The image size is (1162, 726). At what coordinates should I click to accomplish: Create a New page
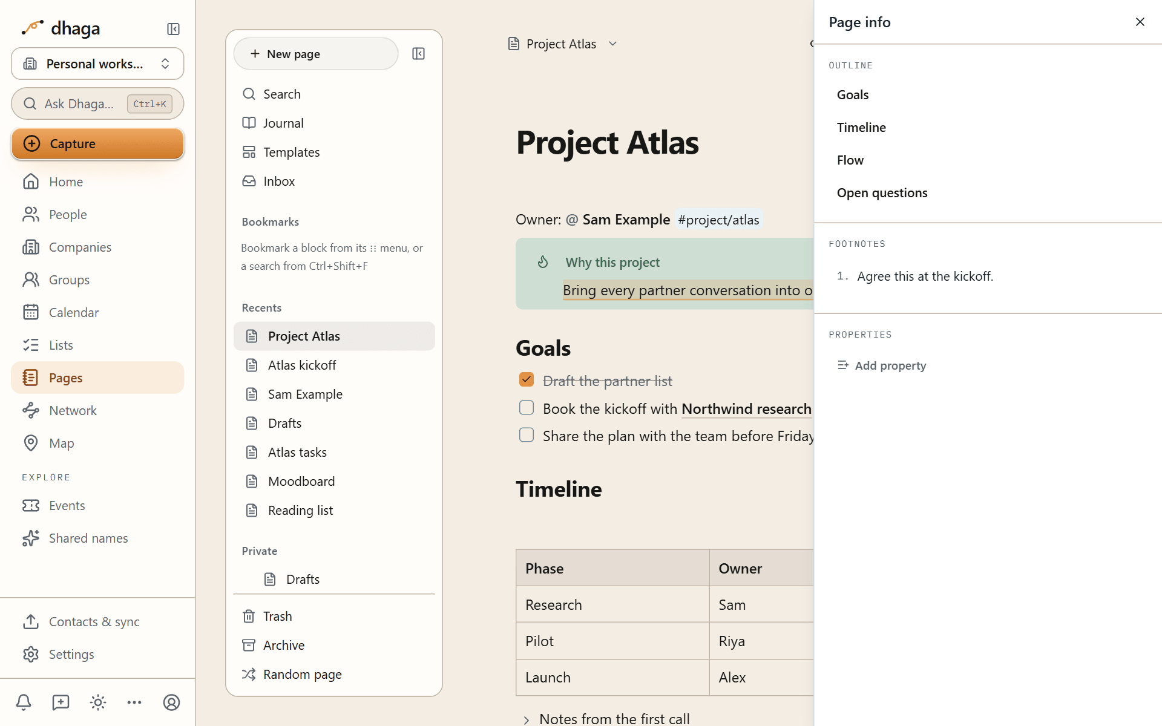[x=316, y=54]
